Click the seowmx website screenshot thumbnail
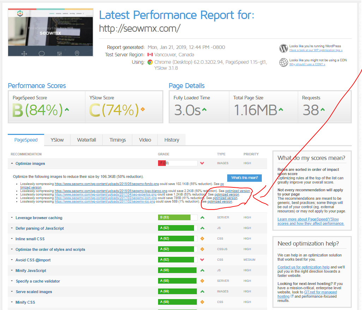This screenshot has height=310, width=362. (51, 32)
